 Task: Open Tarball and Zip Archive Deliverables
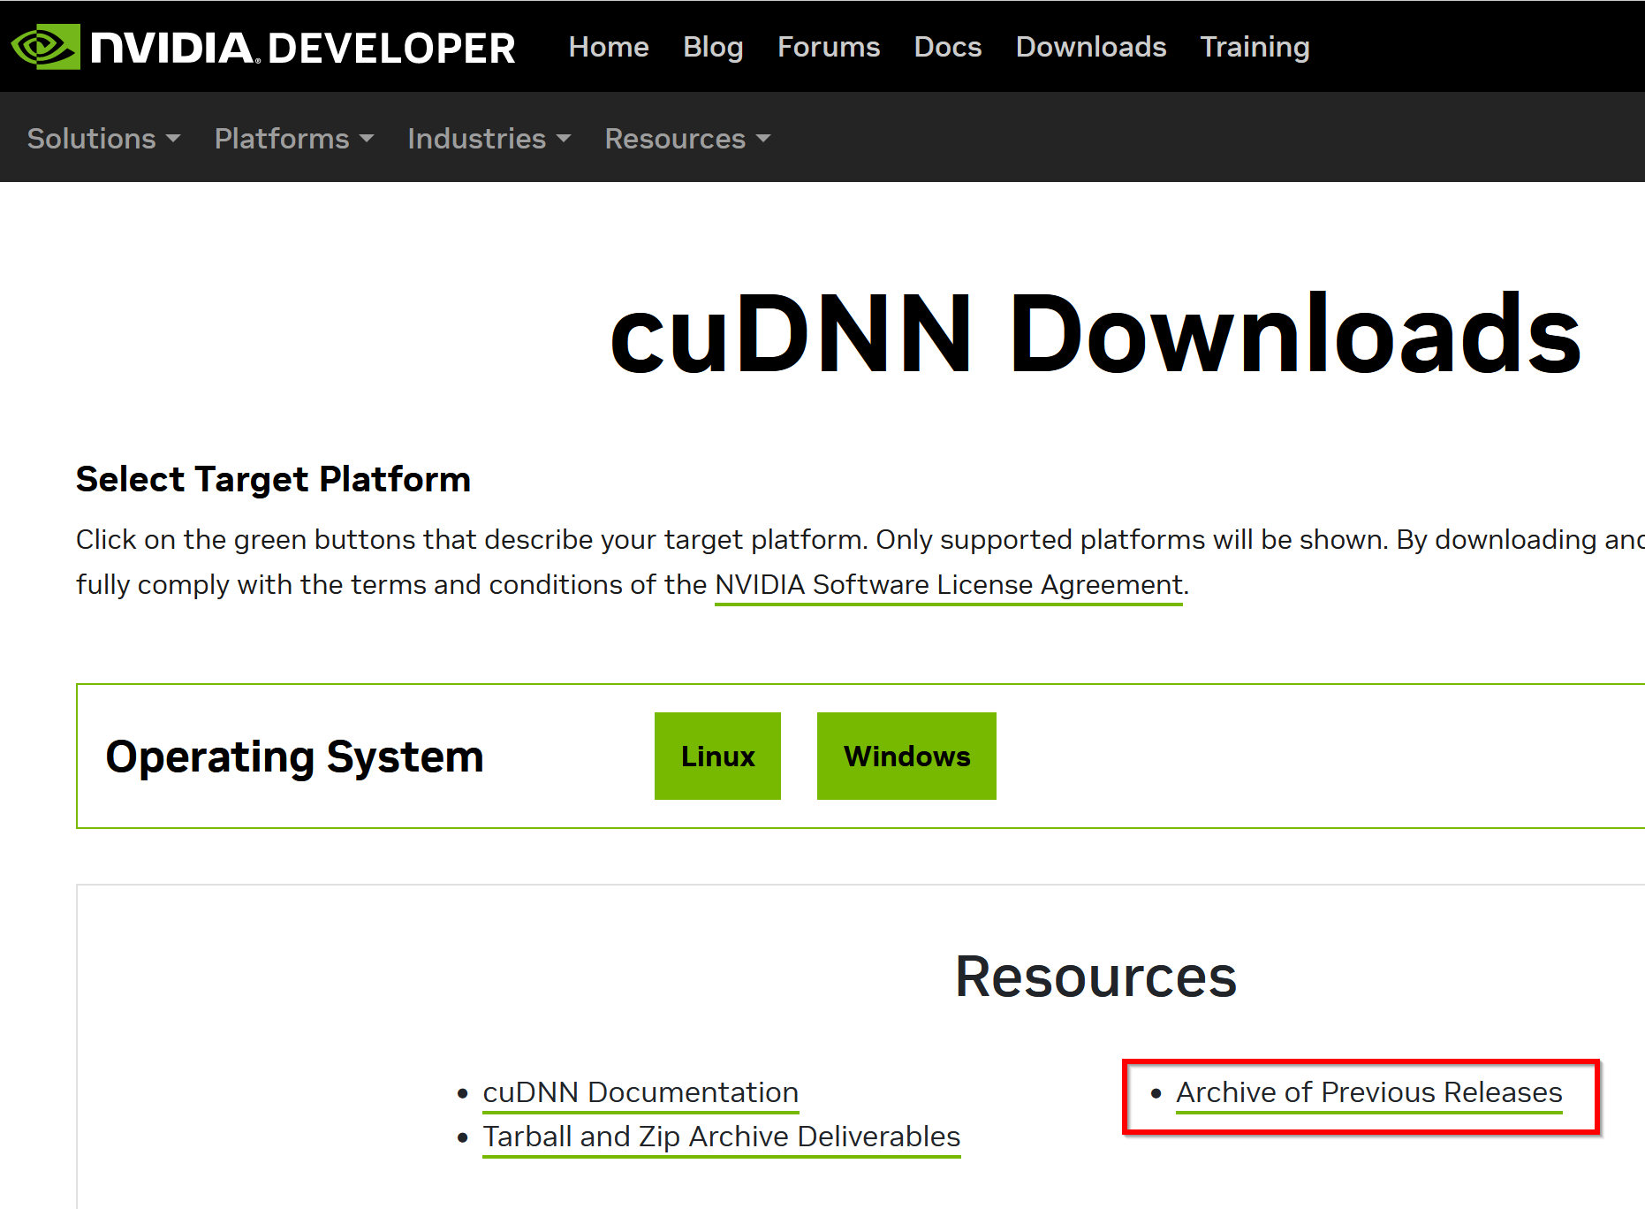721,1137
